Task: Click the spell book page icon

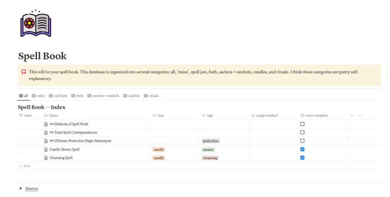Action: (x=36, y=24)
